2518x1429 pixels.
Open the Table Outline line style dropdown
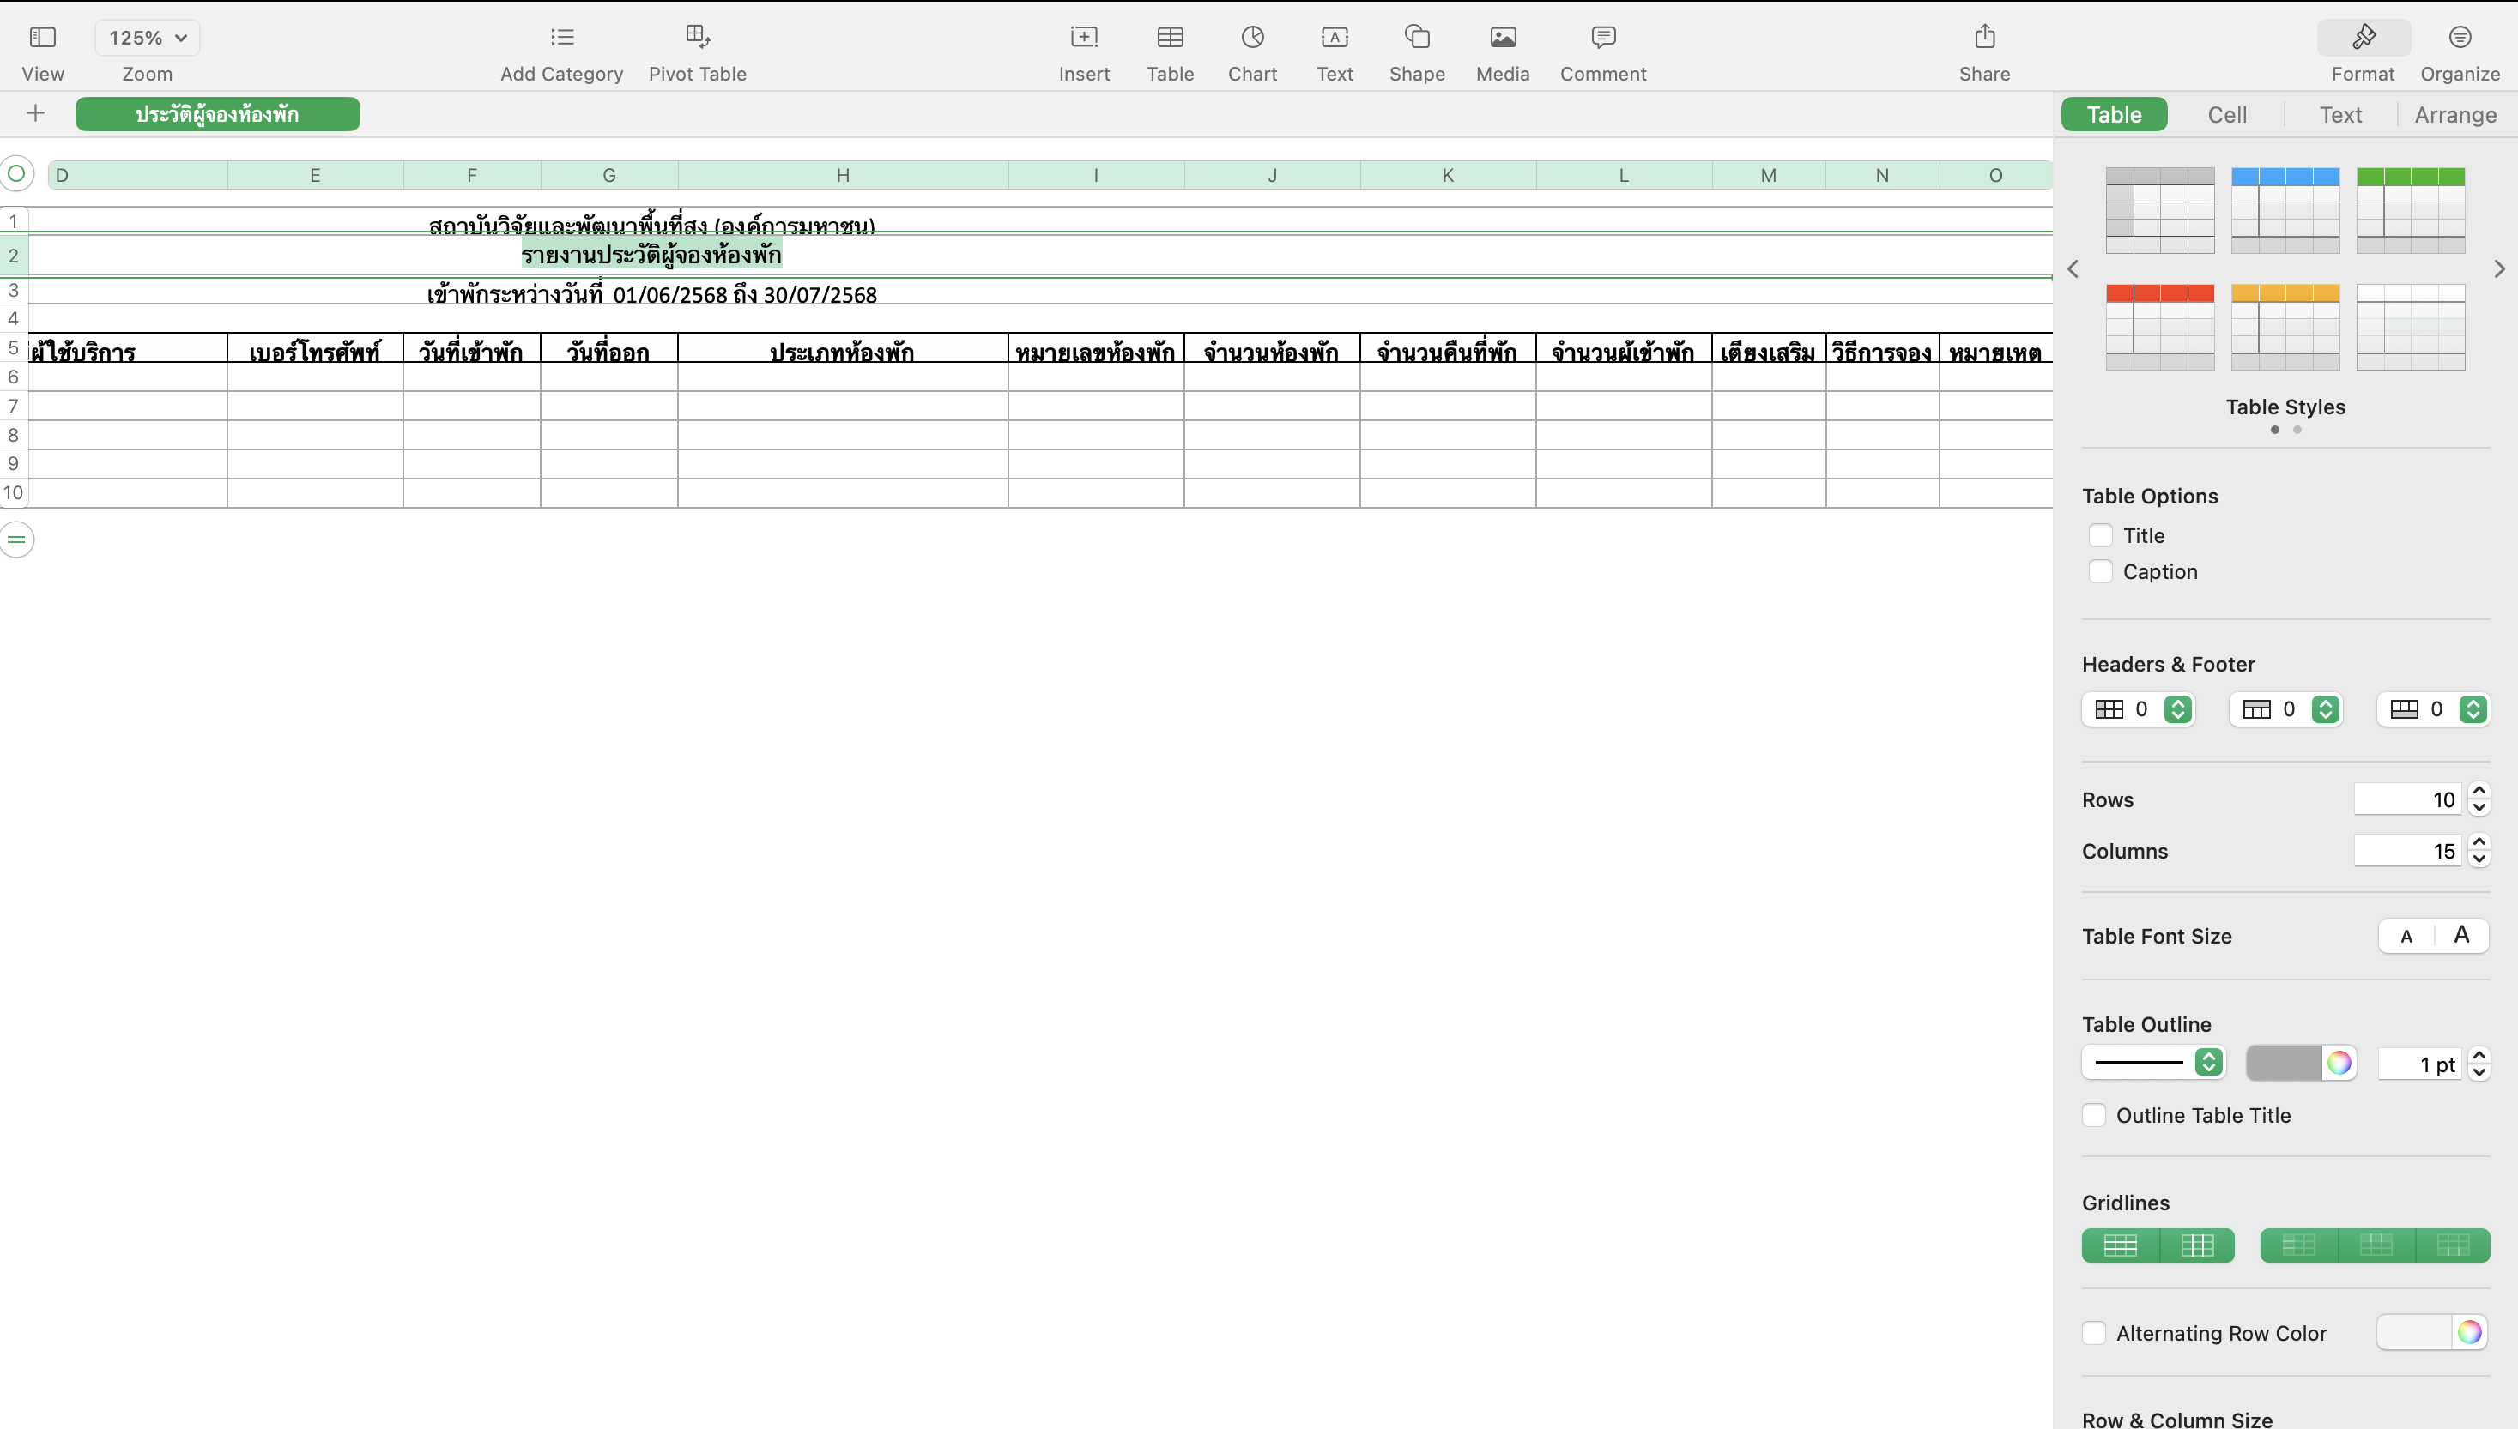tap(2154, 1063)
